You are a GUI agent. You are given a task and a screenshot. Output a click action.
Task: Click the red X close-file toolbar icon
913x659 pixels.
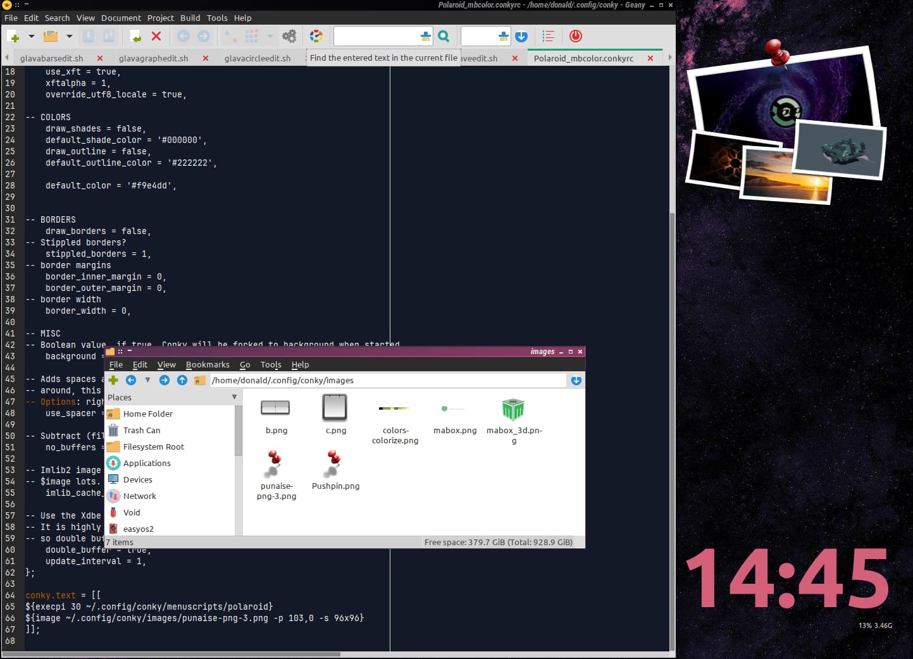tap(156, 36)
